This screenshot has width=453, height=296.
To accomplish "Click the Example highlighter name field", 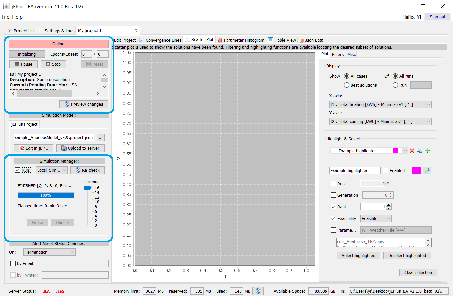I will pyautogui.click(x=355, y=170).
